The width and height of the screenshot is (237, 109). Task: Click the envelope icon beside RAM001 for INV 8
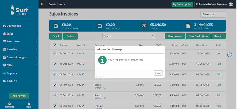(x=104, y=88)
